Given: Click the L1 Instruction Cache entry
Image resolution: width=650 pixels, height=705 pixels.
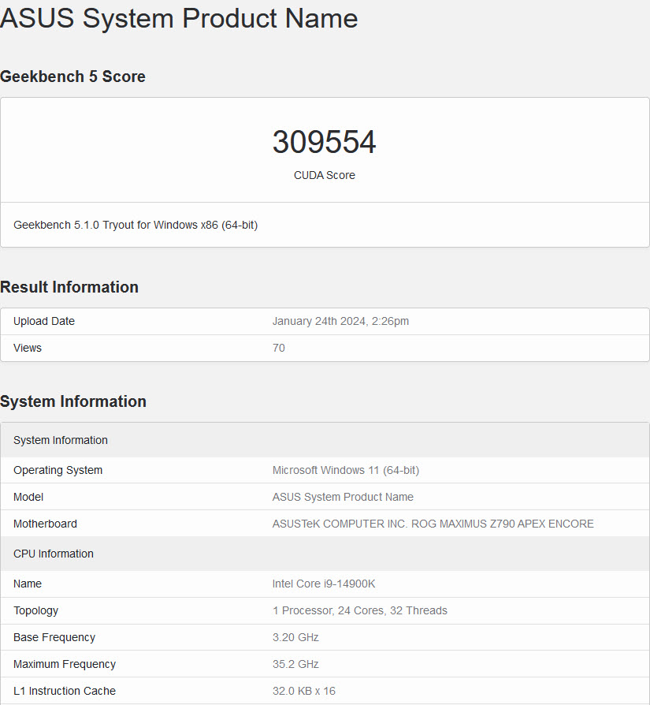Looking at the screenshot, I should 65,691.
